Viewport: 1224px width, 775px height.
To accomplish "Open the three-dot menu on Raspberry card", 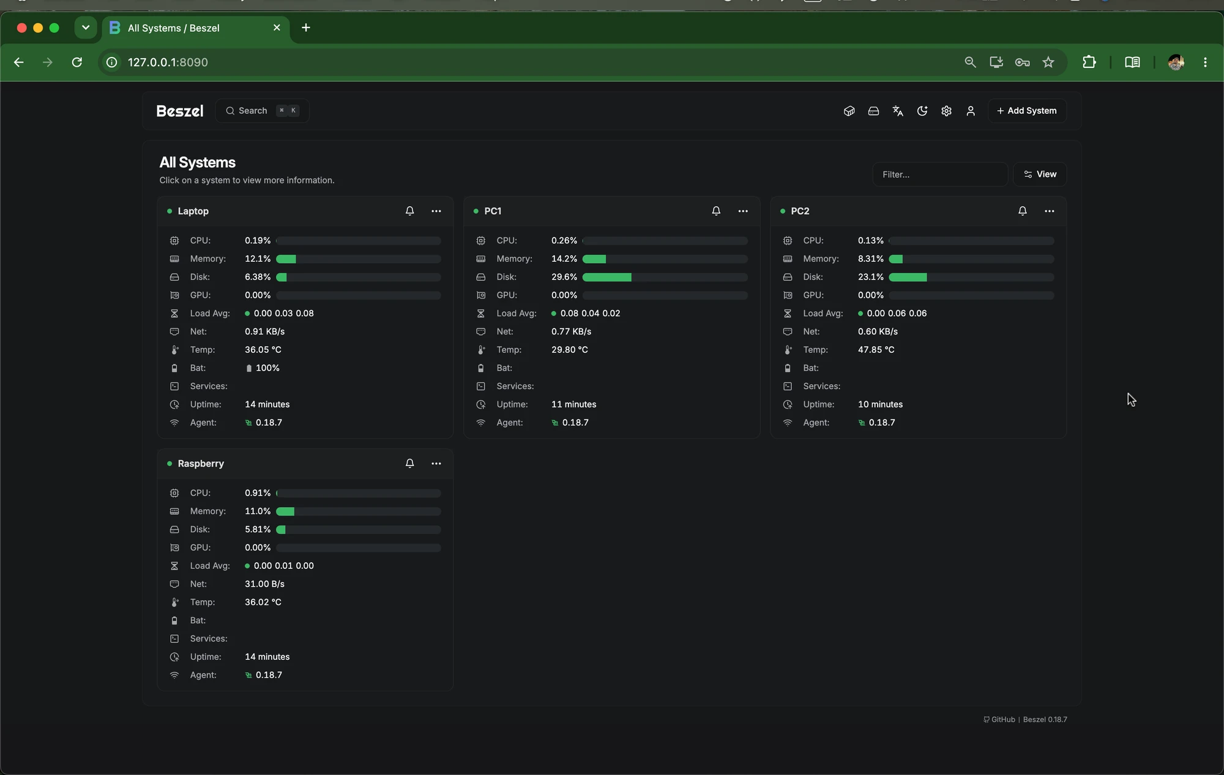I will [x=436, y=464].
